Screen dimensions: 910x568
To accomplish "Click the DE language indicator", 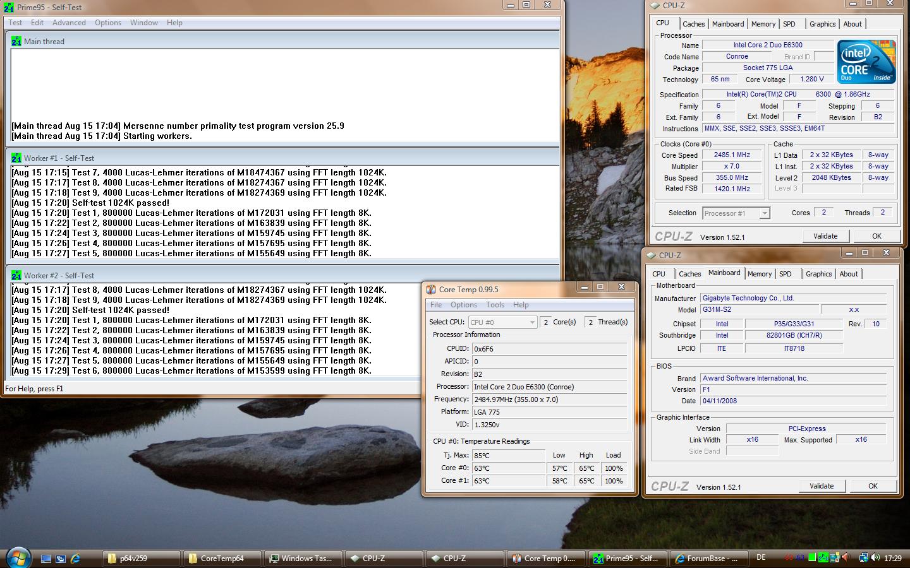I will [761, 558].
